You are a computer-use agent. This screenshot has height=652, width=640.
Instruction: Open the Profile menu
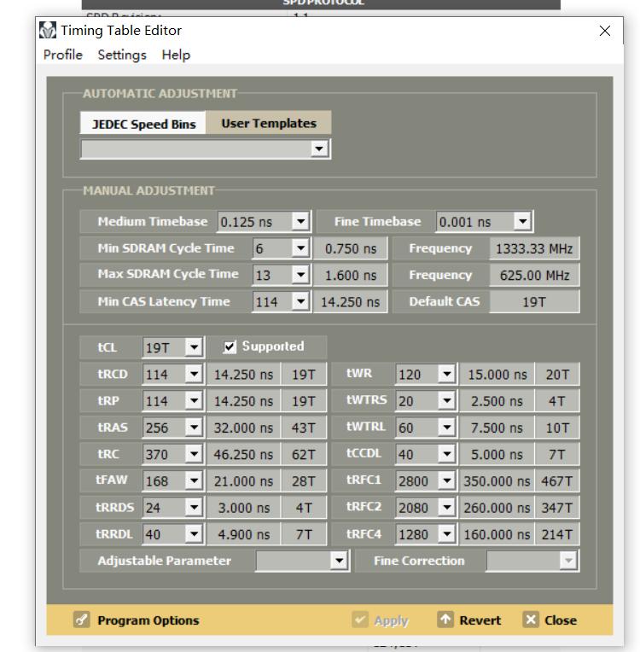[x=63, y=55]
